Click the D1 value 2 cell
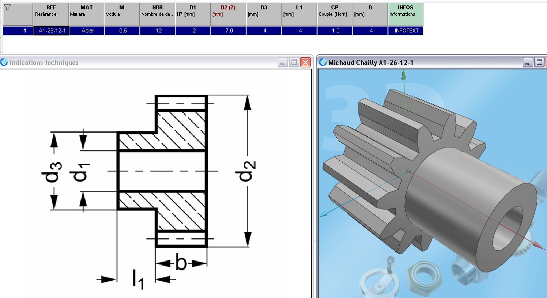The image size is (547, 298). tap(193, 30)
